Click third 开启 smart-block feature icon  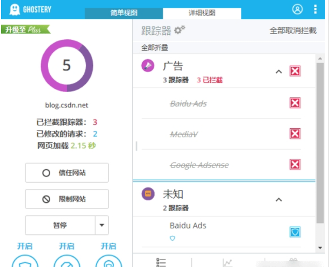click(x=109, y=261)
